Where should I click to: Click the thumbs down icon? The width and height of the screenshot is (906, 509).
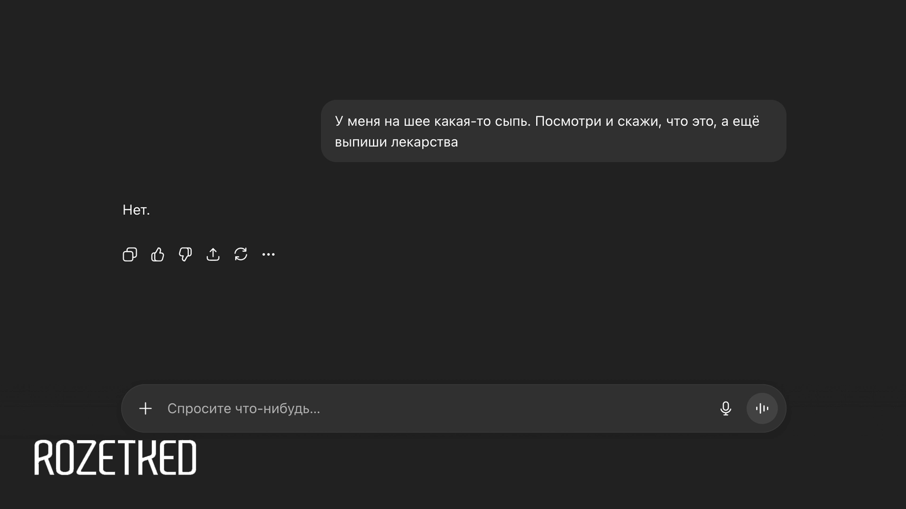185,254
